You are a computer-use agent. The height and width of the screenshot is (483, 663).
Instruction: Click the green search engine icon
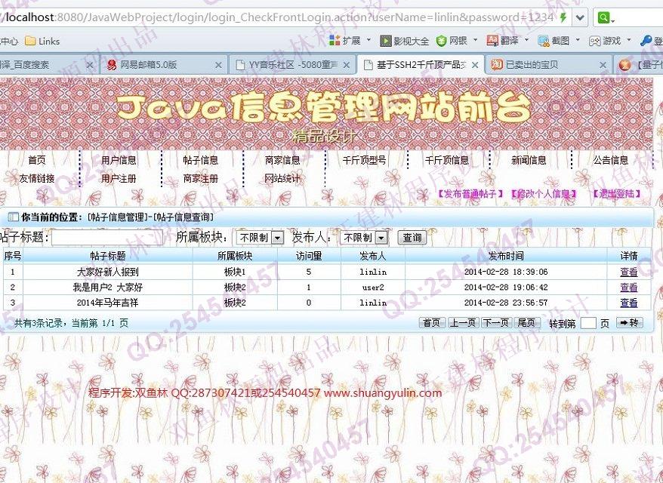point(604,17)
